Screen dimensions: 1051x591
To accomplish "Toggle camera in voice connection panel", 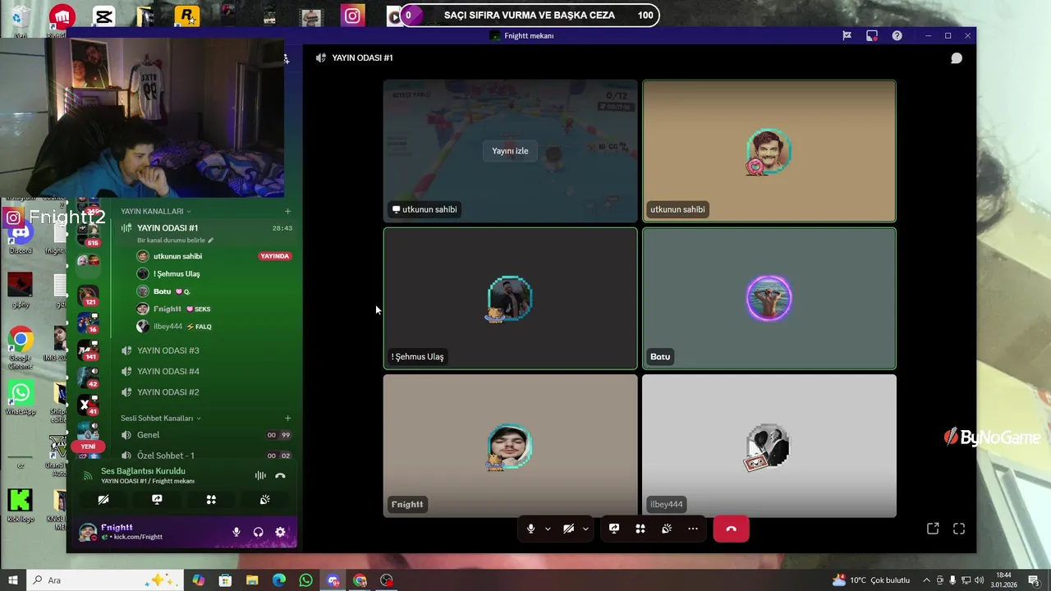I will [x=103, y=499].
